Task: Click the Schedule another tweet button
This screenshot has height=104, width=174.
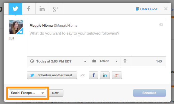Action: [52, 75]
